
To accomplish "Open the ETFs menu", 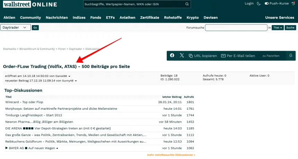I will (110, 18).
